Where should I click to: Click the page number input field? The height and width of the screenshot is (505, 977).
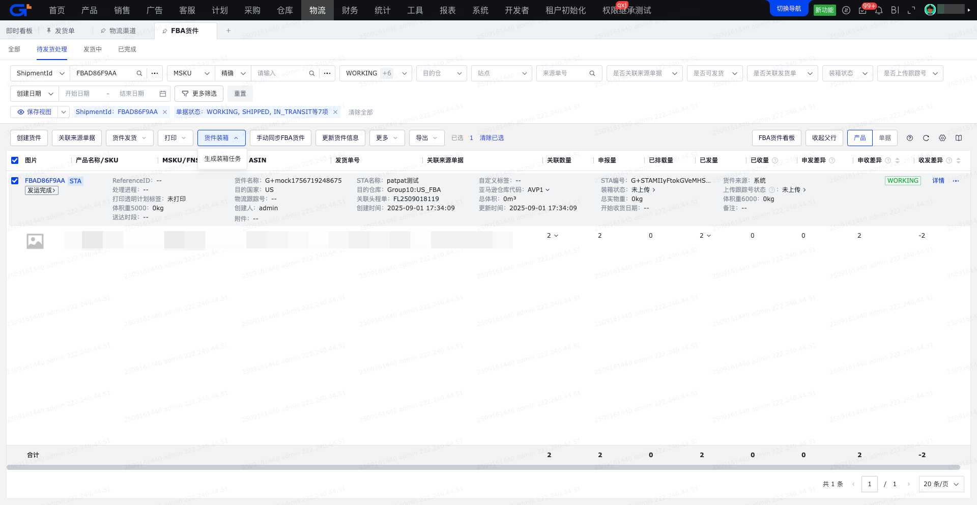click(x=870, y=484)
